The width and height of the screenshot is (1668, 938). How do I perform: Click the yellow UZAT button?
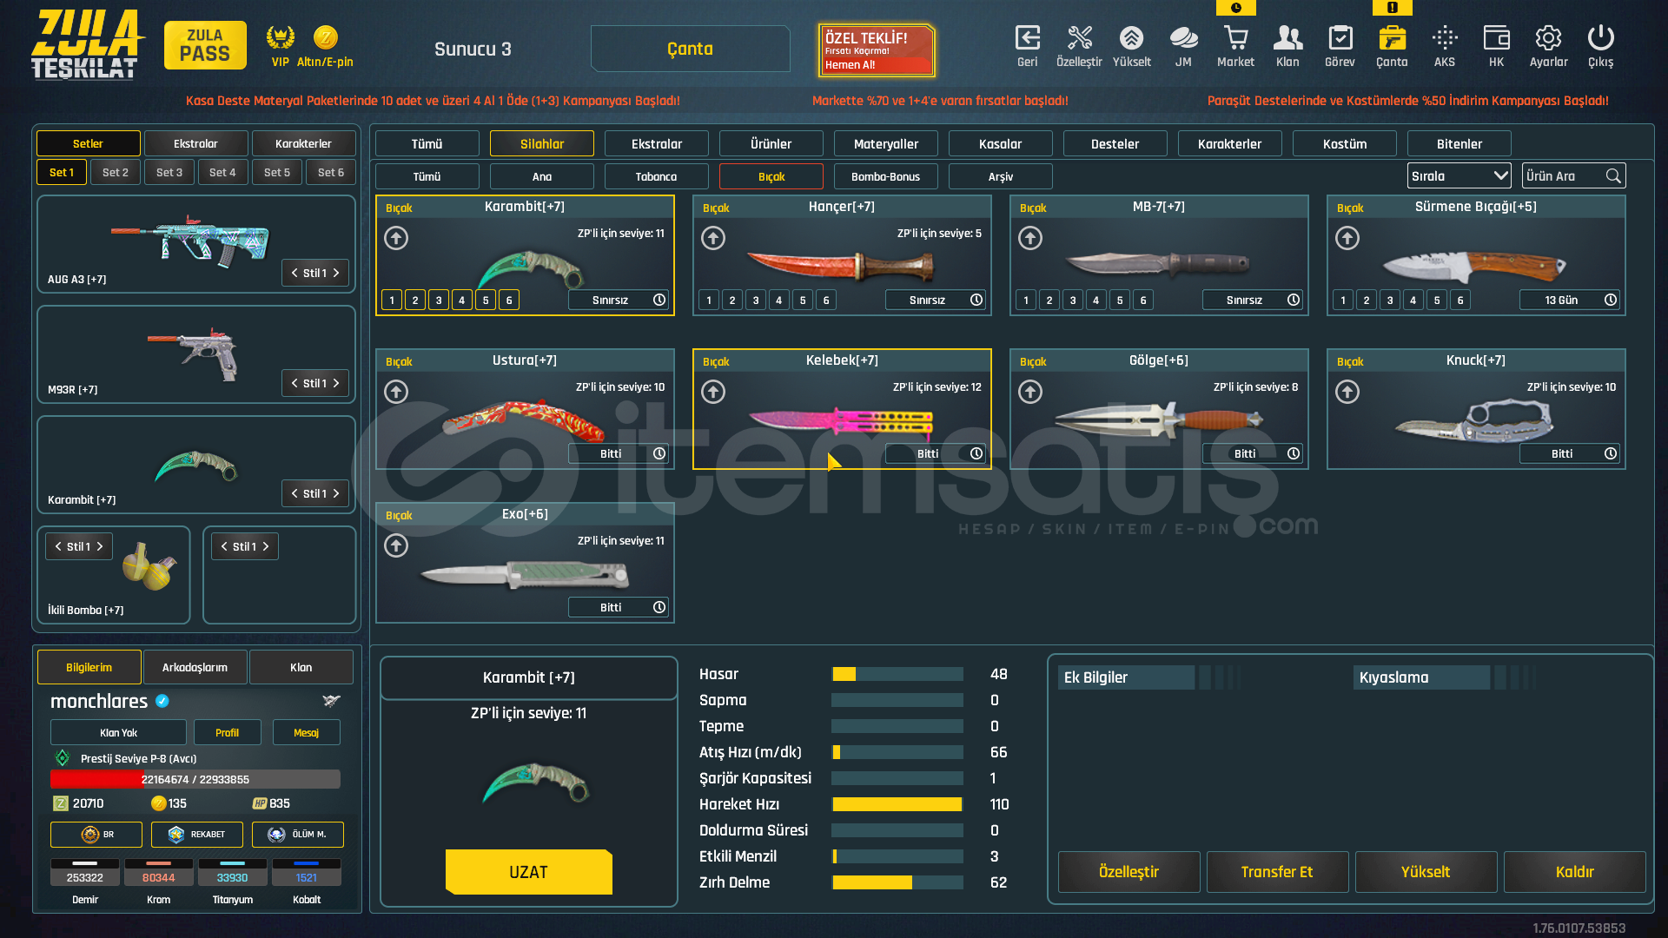pyautogui.click(x=528, y=872)
